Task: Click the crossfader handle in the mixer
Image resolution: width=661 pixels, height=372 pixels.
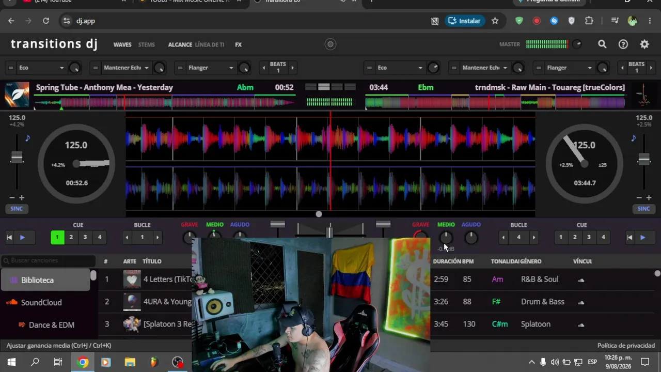Action: pos(329,231)
